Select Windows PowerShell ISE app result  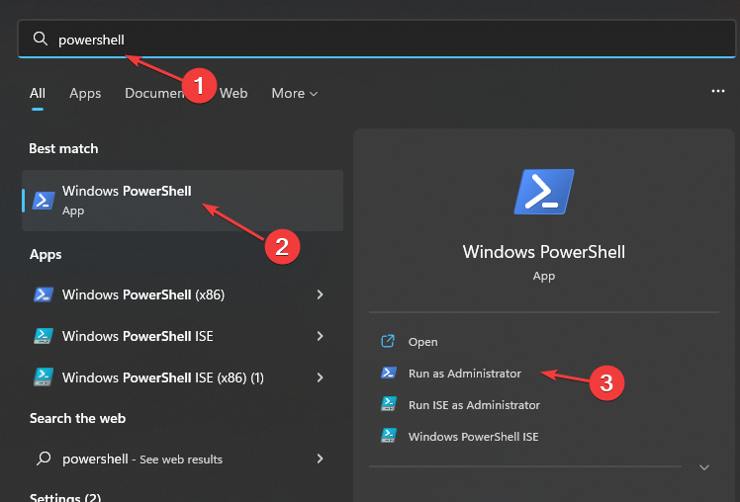pyautogui.click(x=182, y=336)
